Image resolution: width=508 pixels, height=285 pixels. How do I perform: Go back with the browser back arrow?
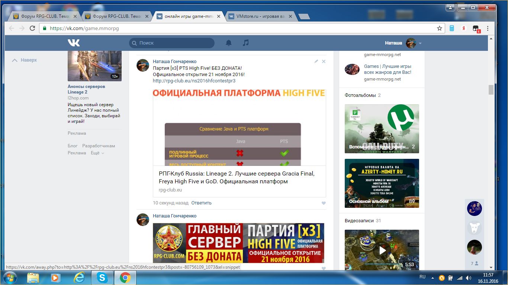12,28
